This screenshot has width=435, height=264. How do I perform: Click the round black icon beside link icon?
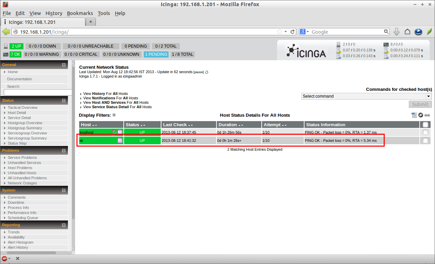tap(421, 115)
